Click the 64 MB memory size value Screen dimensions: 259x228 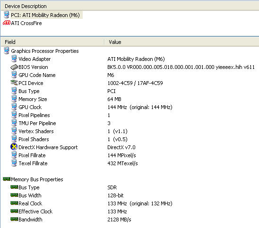click(114, 99)
